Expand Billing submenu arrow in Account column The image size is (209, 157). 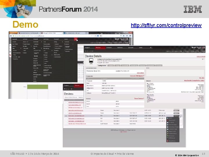coord(62,42)
